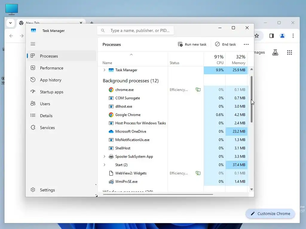This screenshot has width=306, height=229.
Task: Open App history clock icon
Action: (x=33, y=80)
